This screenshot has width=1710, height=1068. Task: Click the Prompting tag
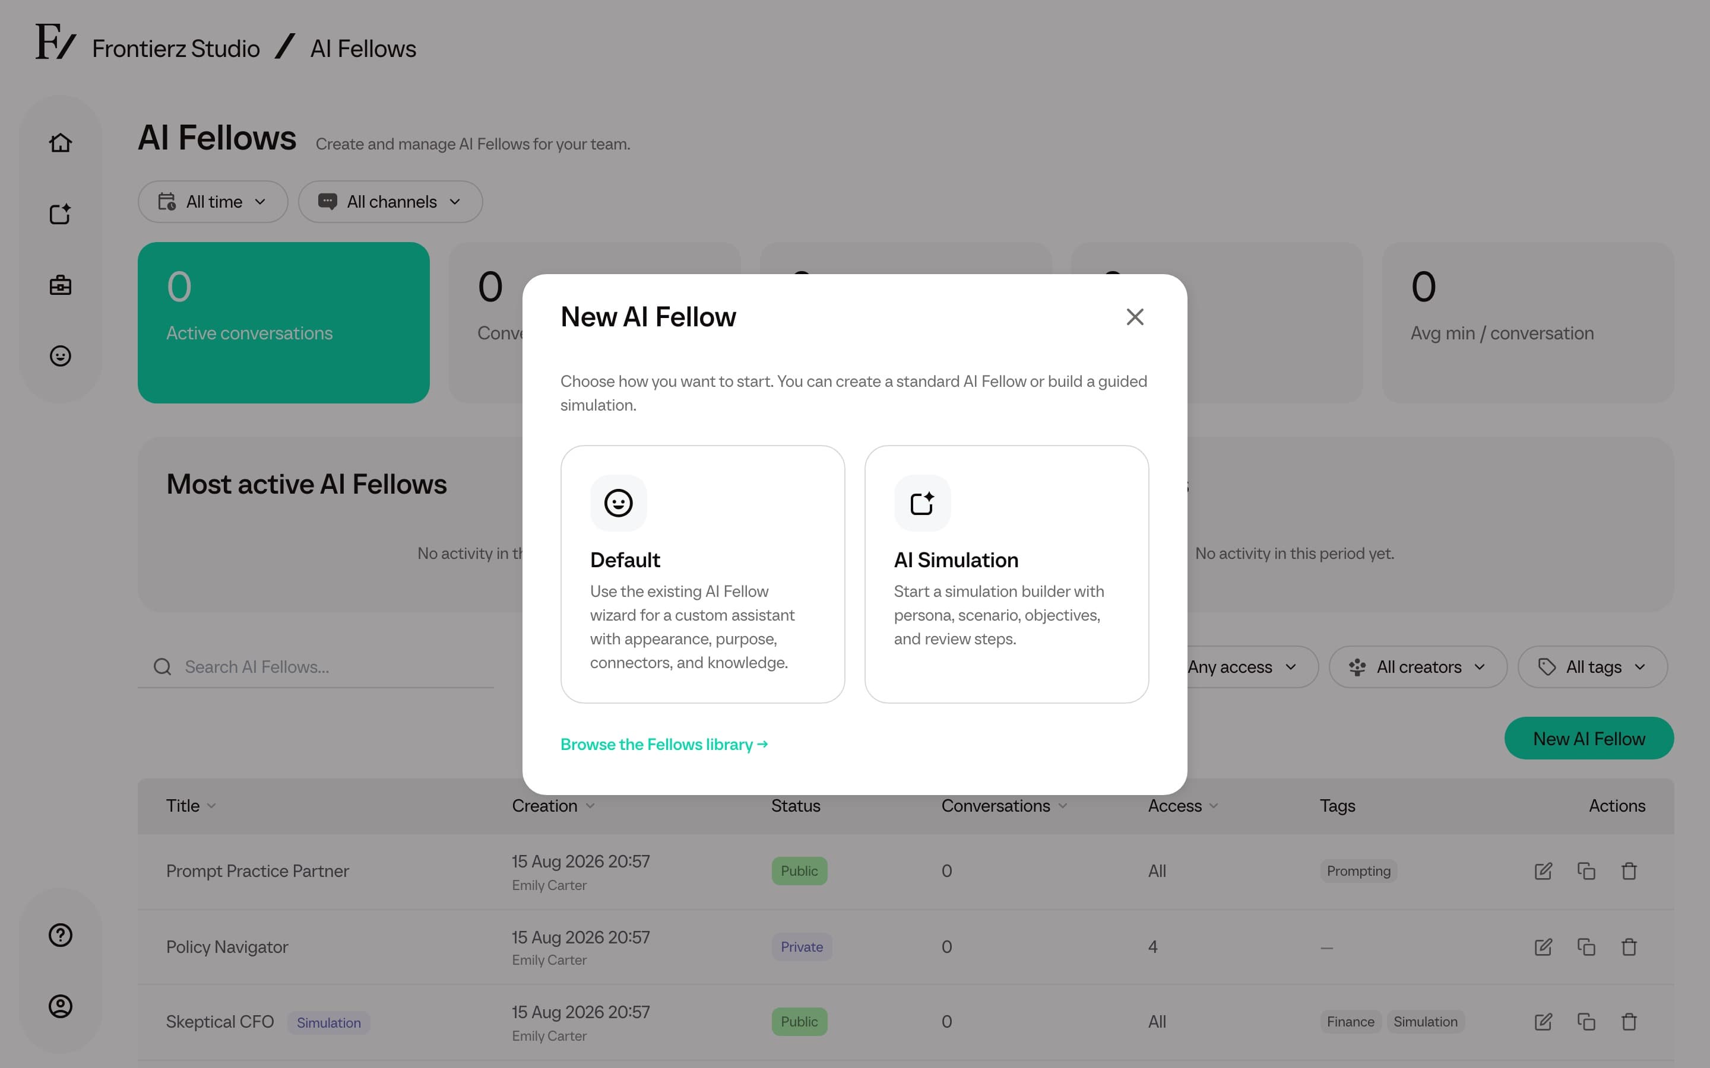click(x=1358, y=871)
